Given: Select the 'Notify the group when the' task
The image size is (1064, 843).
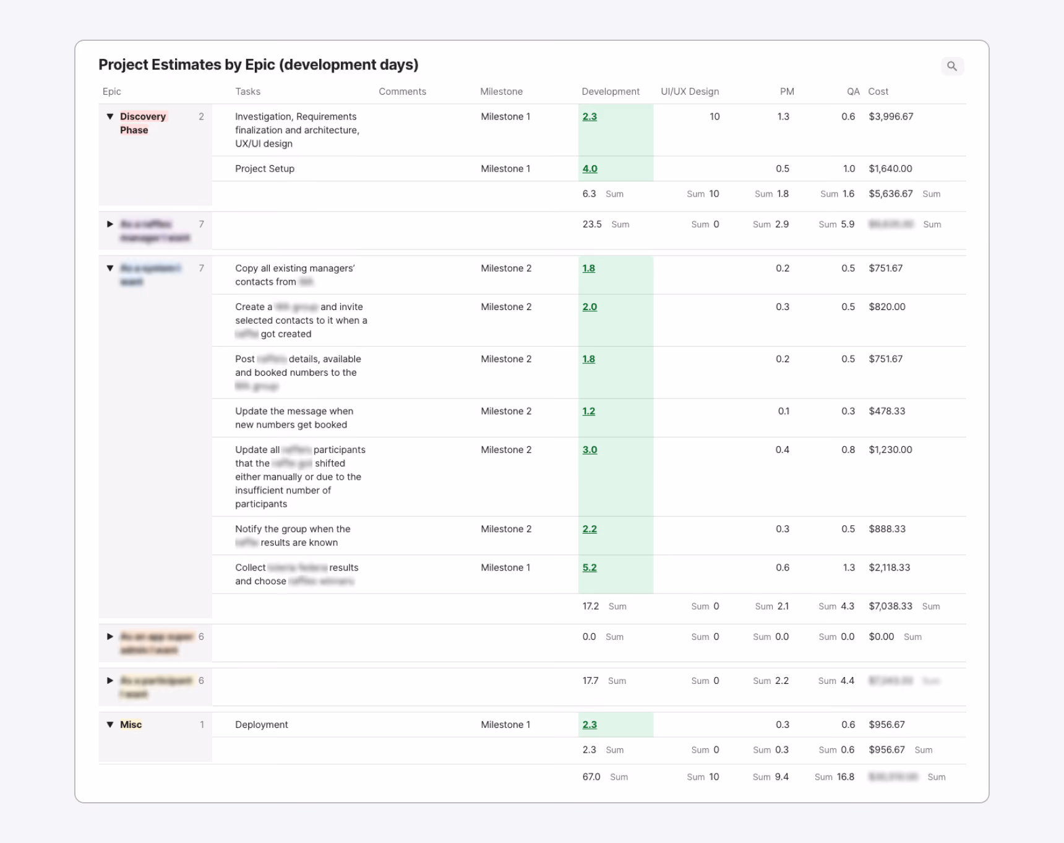Looking at the screenshot, I should click(x=293, y=535).
